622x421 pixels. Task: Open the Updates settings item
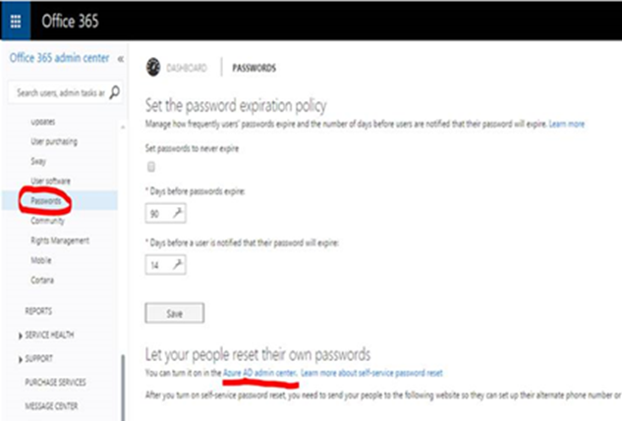pos(43,122)
